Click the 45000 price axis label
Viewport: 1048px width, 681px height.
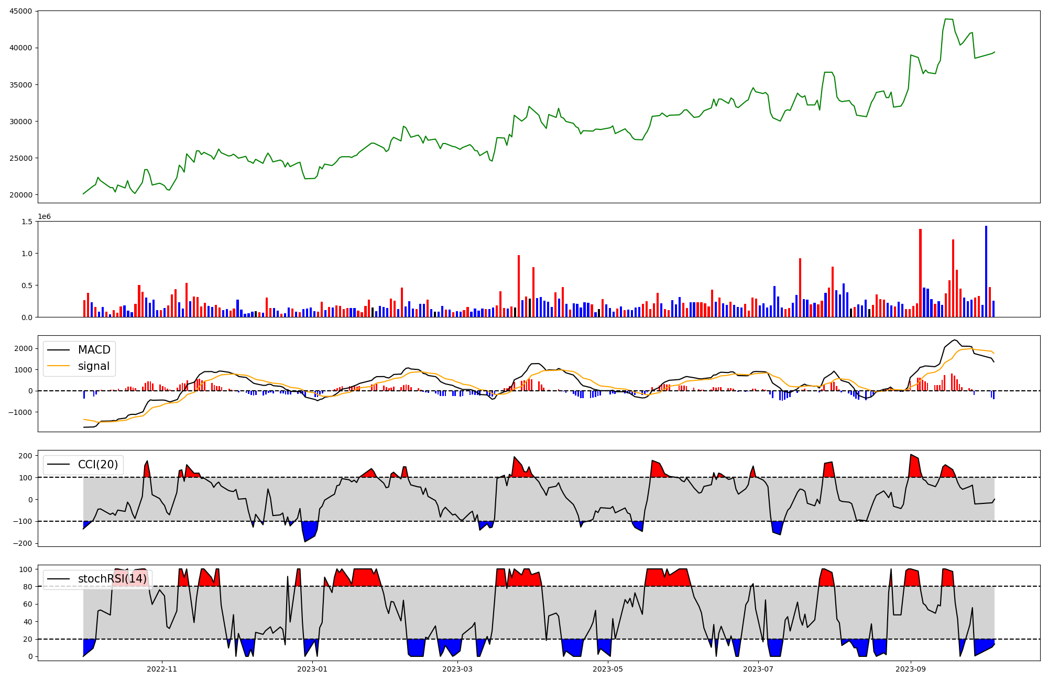click(x=21, y=11)
